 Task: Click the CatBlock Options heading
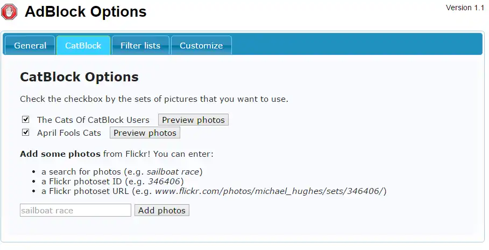[79, 77]
